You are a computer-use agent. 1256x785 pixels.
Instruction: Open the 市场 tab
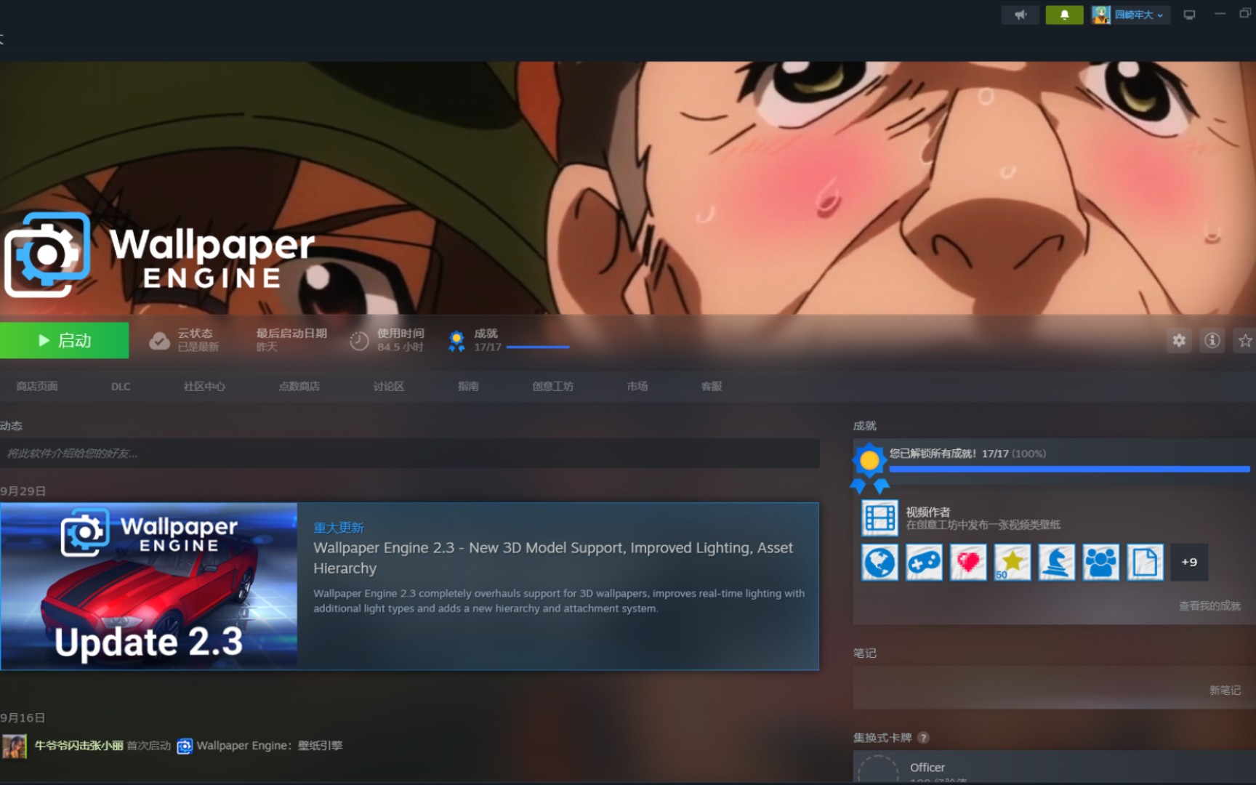click(x=637, y=386)
